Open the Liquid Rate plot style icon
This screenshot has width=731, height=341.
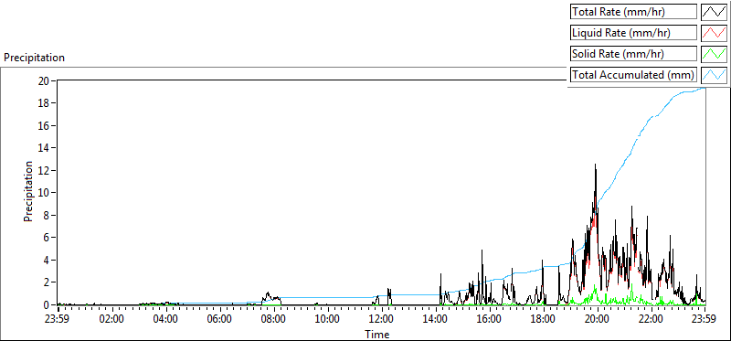tap(714, 33)
